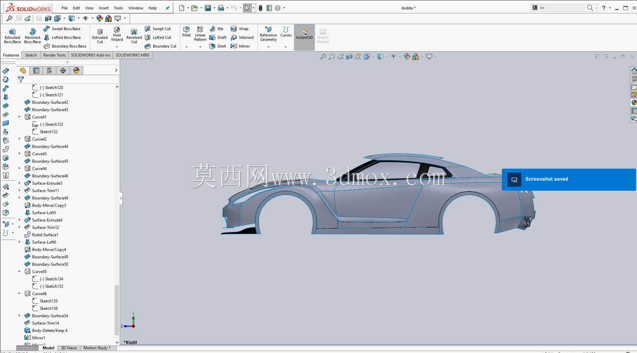Switch to the Sketch tab
The image size is (637, 353).
(x=31, y=55)
